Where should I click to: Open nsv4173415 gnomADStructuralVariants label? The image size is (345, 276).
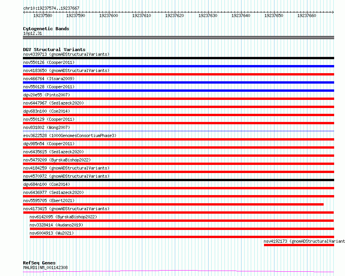click(x=66, y=209)
